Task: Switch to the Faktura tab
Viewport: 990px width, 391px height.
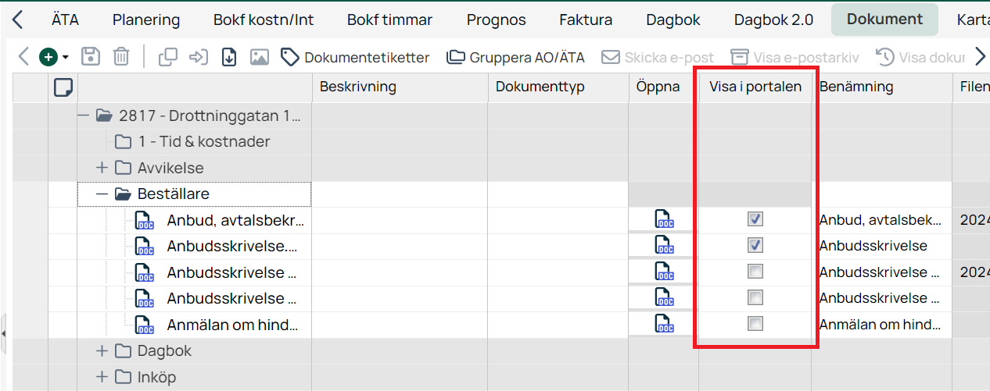Action: 586,20
